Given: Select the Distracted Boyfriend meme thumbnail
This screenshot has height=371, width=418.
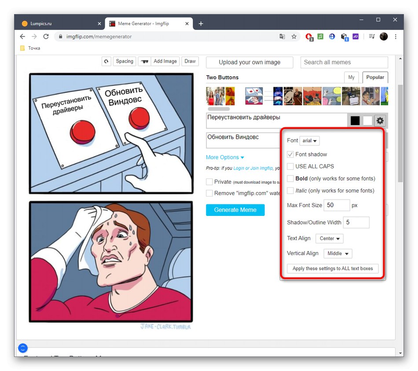Looking at the screenshot, I should tap(216, 96).
